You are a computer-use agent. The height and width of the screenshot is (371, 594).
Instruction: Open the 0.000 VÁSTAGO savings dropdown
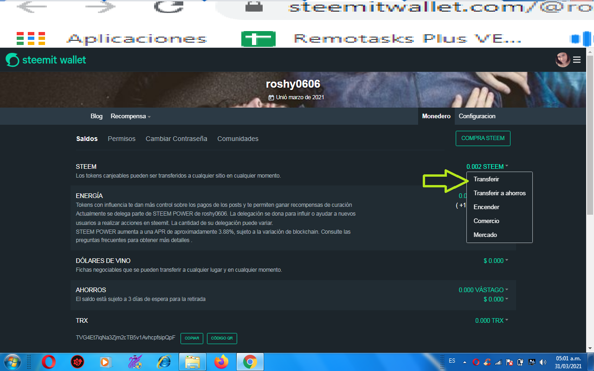(x=484, y=290)
